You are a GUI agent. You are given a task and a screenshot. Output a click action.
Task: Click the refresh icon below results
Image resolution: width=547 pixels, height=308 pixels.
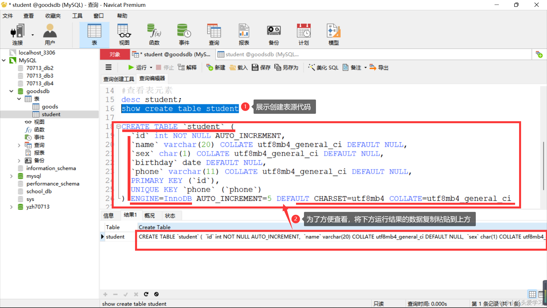tap(146, 294)
